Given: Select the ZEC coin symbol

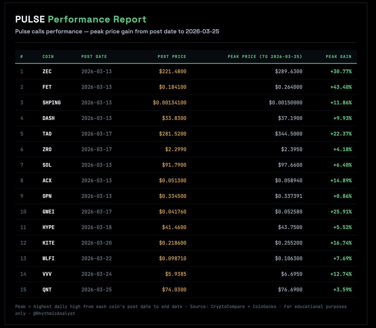Looking at the screenshot, I should [47, 71].
